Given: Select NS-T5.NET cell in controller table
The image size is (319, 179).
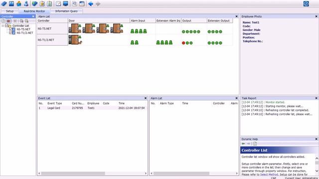Looking at the screenshot, I should coord(52,29).
